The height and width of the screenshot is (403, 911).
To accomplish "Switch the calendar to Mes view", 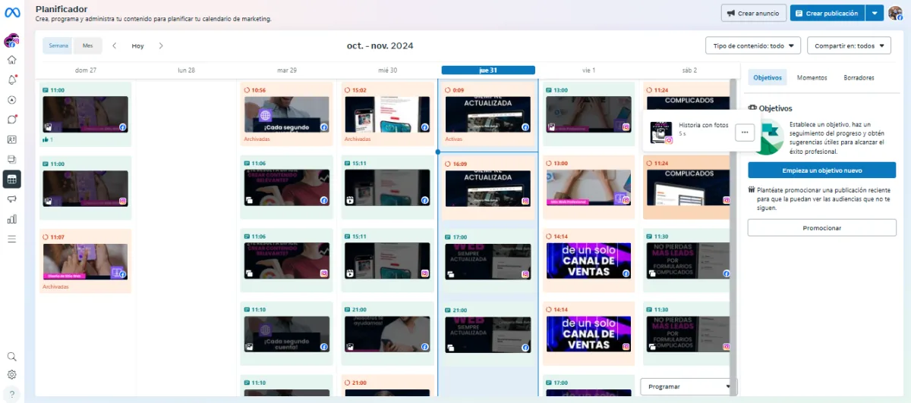I will pos(88,45).
